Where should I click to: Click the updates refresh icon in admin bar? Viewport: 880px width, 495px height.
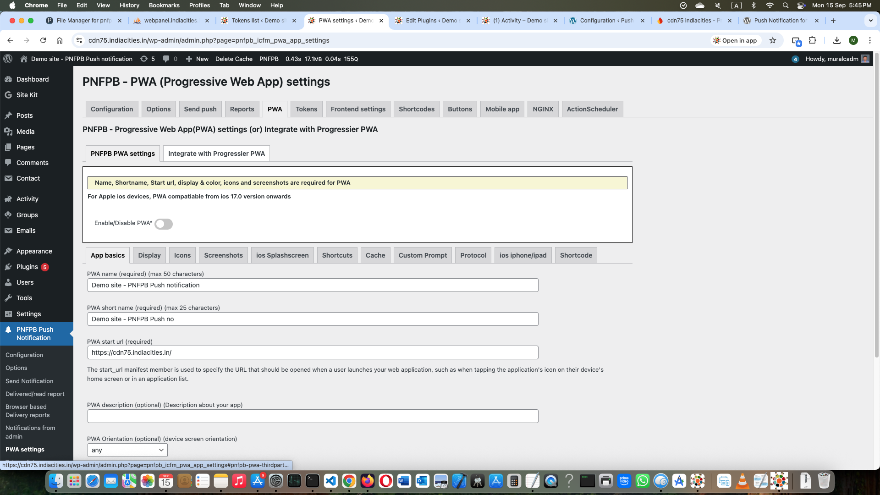point(144,59)
